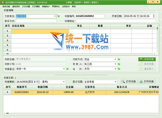Click the horizontal scrollbar under the item grid

(80, 54)
